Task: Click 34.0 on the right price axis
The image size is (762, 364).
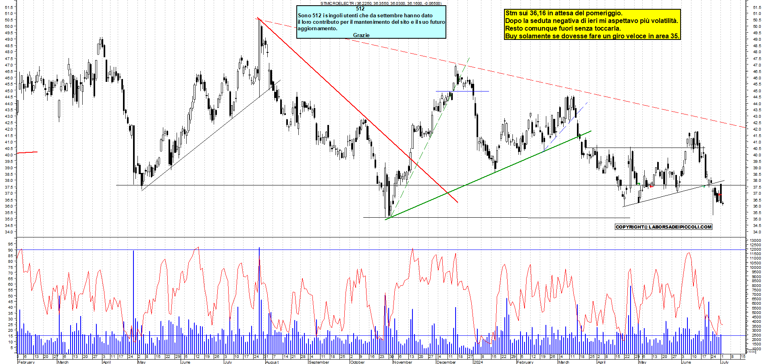Action: [x=756, y=232]
